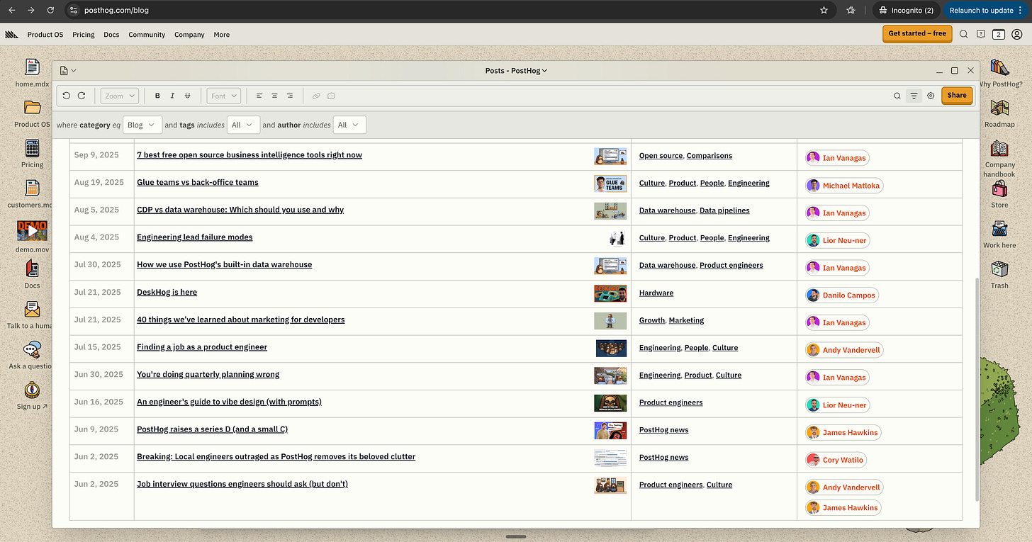This screenshot has height=542, width=1032.
Task: Open the Talk to a human desktop icon
Action: pos(32,315)
